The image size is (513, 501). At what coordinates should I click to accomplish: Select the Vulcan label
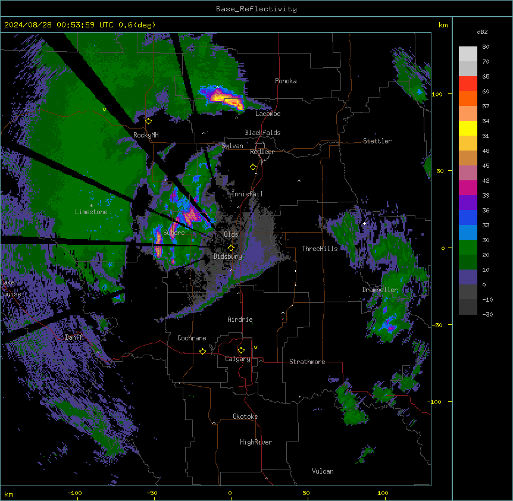[x=323, y=471]
